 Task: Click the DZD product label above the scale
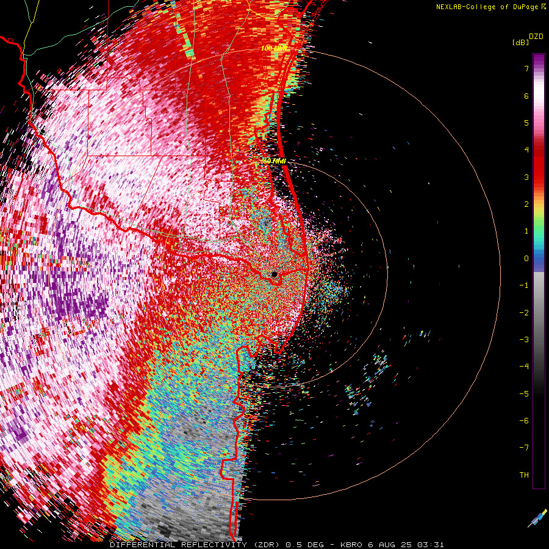coord(536,37)
